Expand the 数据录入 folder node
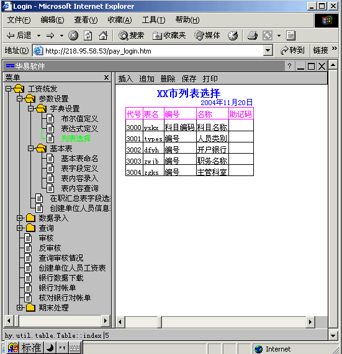The height and width of the screenshot is (354, 342). 20,218
